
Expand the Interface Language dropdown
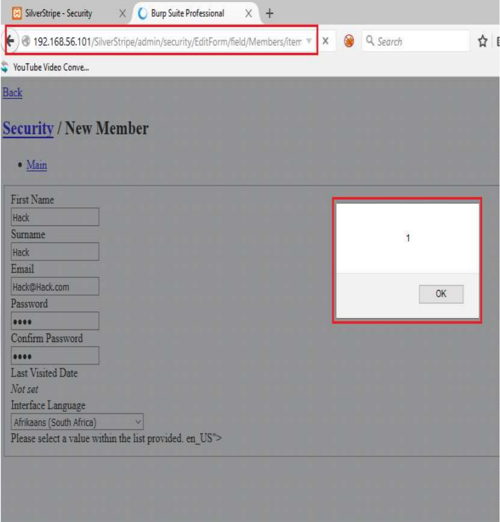click(x=78, y=423)
